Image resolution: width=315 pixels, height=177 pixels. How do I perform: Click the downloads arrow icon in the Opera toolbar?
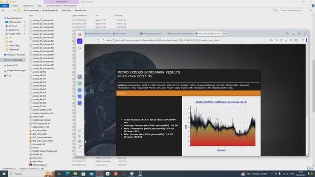click(286, 40)
